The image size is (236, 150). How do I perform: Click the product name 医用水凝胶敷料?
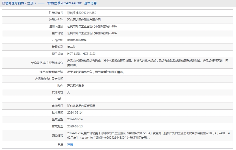(x=77, y=40)
